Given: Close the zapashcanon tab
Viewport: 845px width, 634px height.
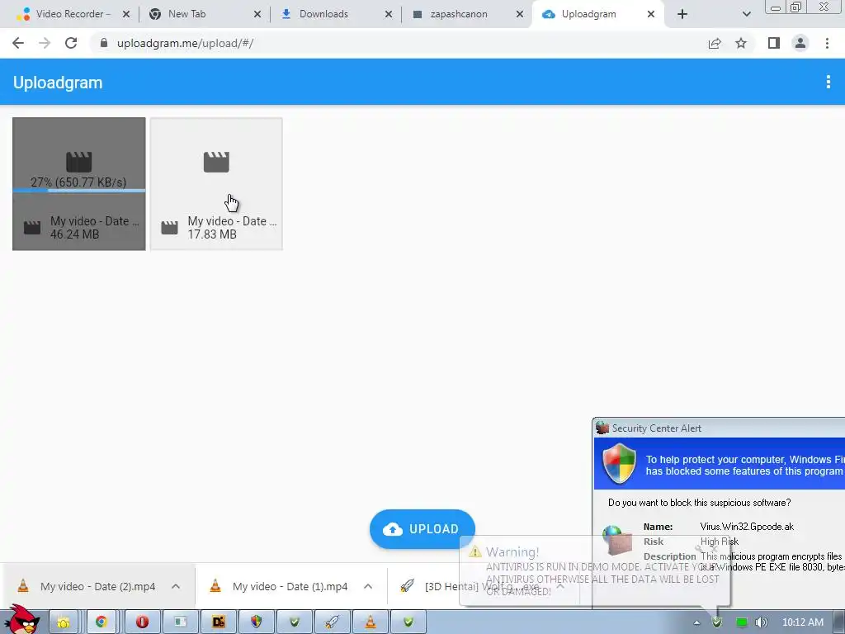Looking at the screenshot, I should (520, 15).
